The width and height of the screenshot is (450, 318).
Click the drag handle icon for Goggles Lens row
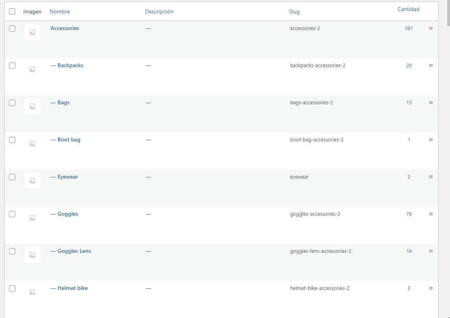pyautogui.click(x=431, y=251)
